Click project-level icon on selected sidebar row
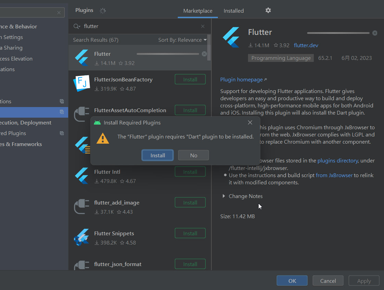 click(x=62, y=112)
